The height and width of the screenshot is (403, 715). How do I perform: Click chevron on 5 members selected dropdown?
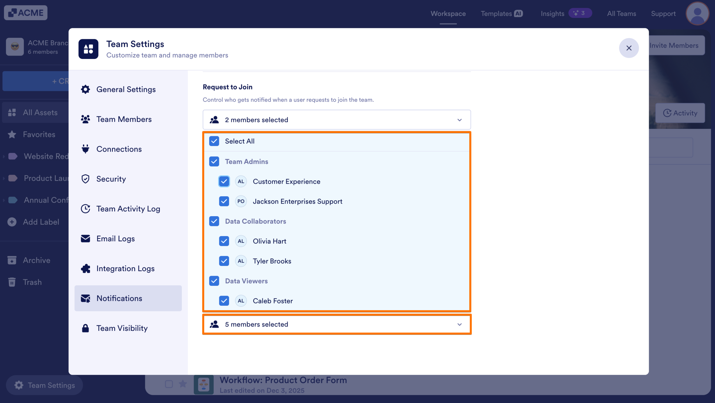(459, 324)
